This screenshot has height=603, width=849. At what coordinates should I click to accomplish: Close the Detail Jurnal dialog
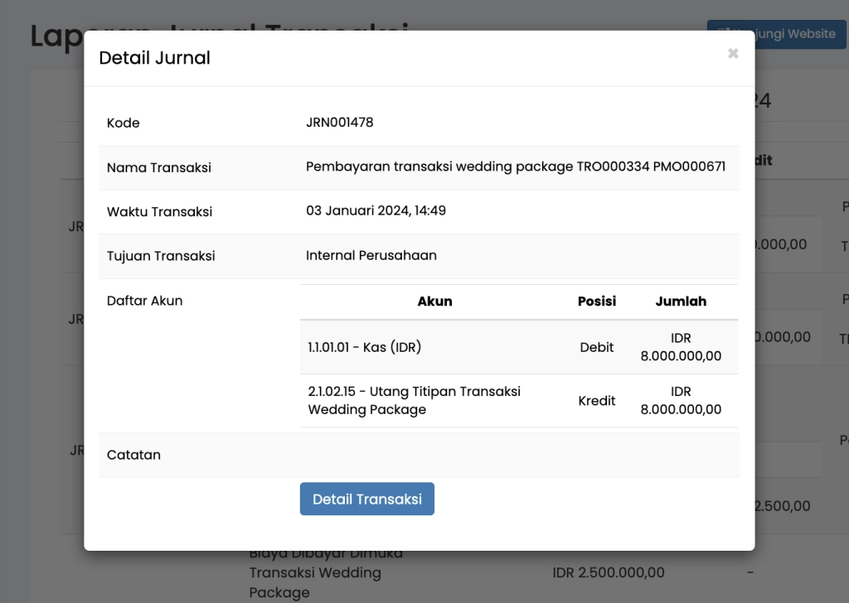click(x=733, y=54)
